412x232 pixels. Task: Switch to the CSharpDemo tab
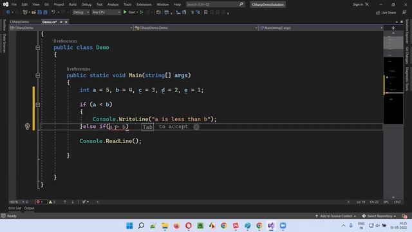point(19,22)
